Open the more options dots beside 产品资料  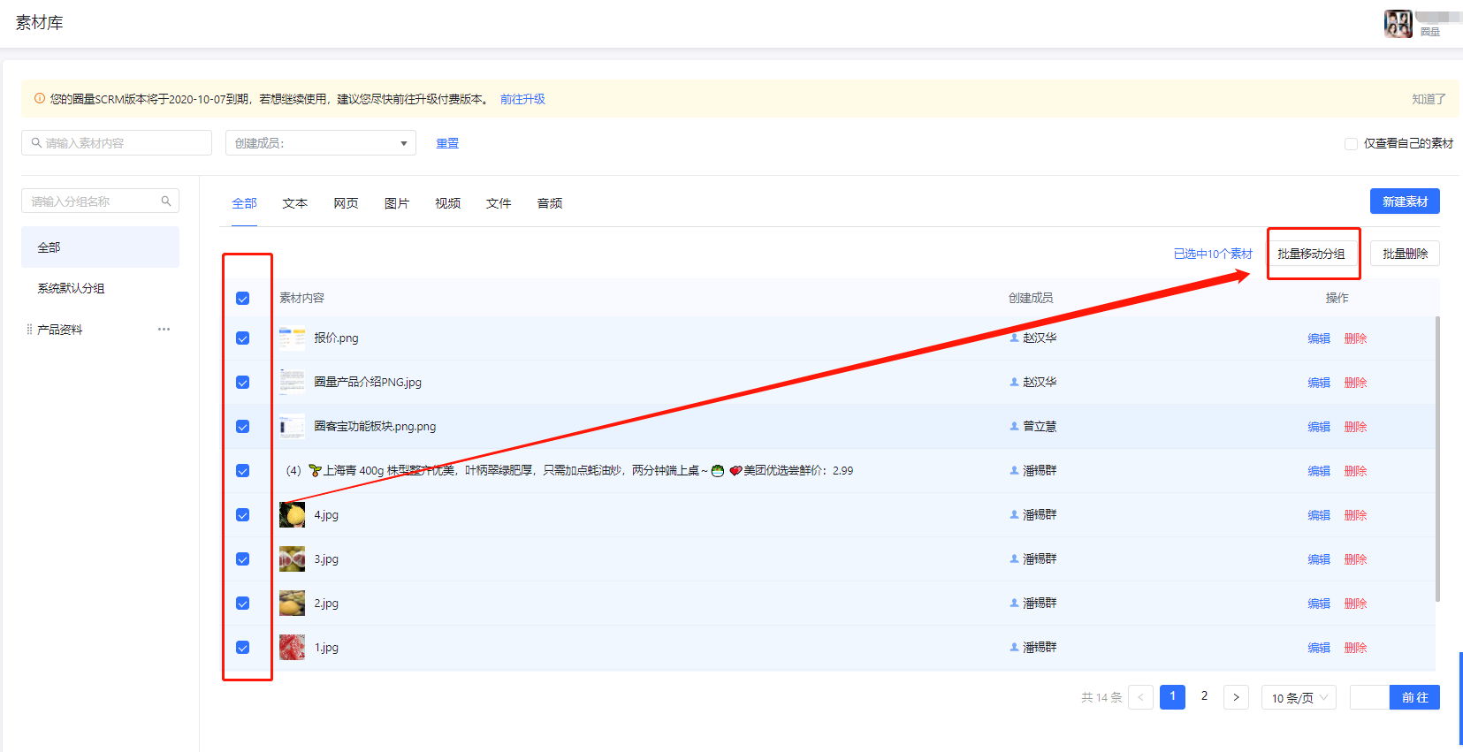coord(164,330)
